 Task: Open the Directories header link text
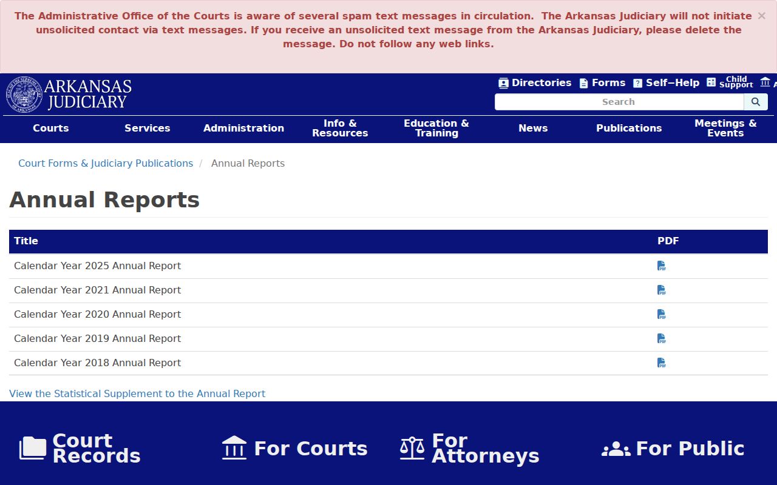point(541,83)
